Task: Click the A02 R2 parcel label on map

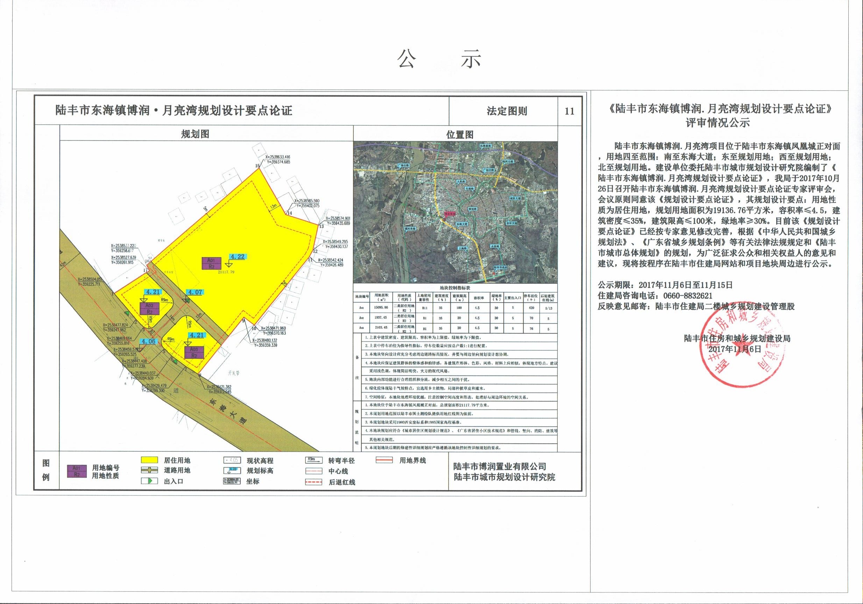Action: 149,309
